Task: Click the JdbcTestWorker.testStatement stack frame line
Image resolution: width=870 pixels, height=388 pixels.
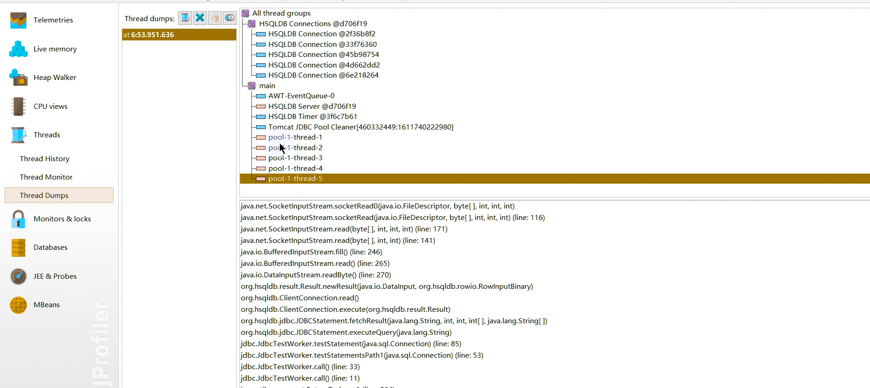Action: point(351,344)
